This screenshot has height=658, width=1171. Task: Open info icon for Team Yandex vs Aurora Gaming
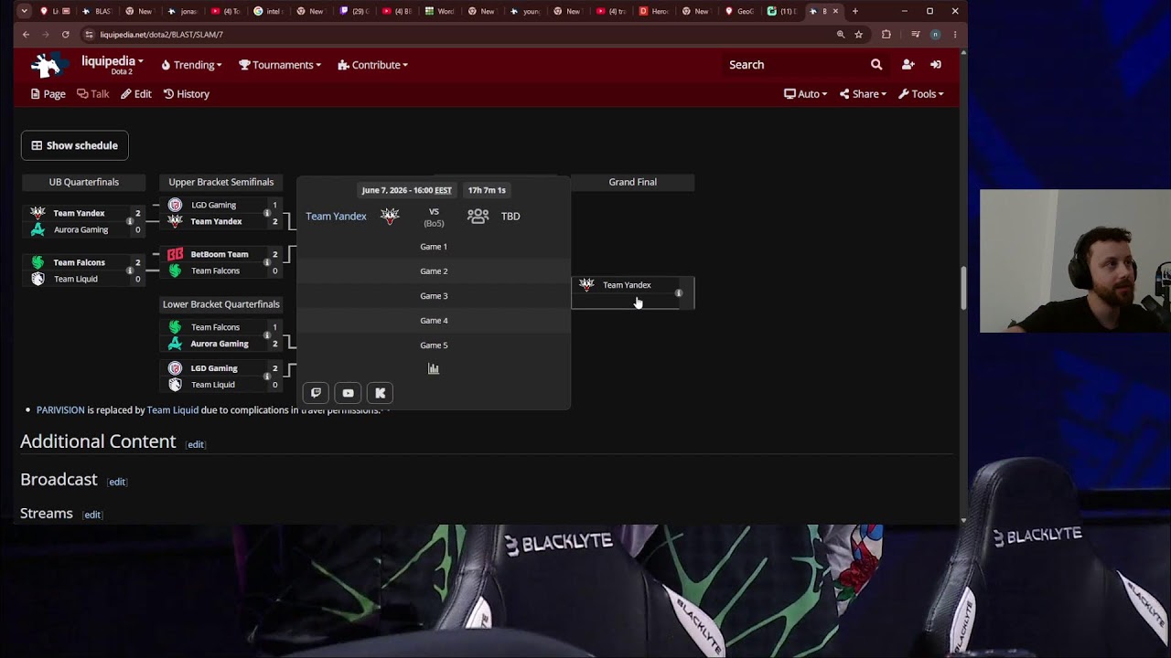pos(130,221)
